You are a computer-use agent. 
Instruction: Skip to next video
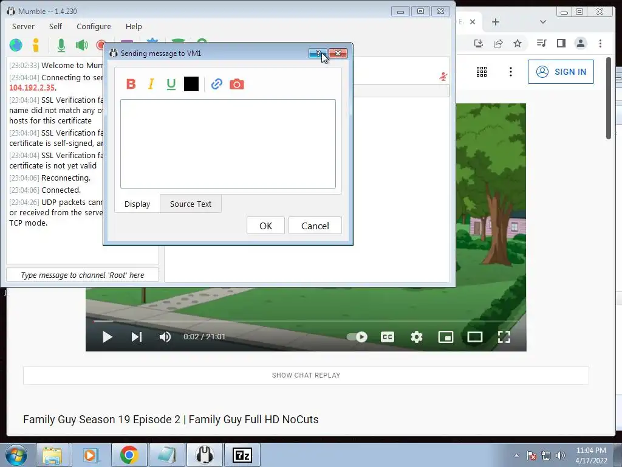pyautogui.click(x=137, y=337)
